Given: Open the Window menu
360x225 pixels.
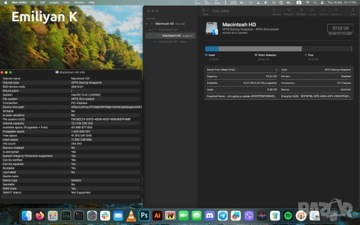Looking at the screenshot, I should (79, 2).
